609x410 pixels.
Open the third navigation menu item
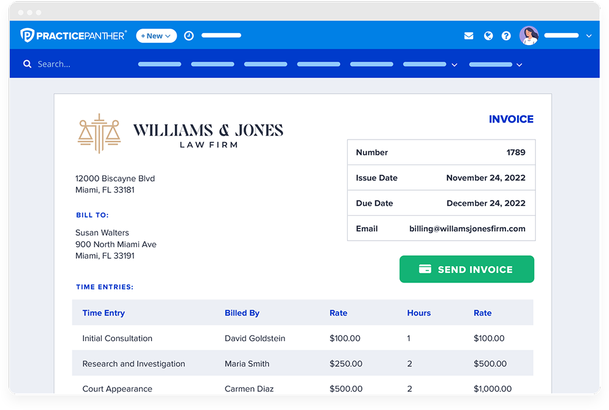point(266,64)
